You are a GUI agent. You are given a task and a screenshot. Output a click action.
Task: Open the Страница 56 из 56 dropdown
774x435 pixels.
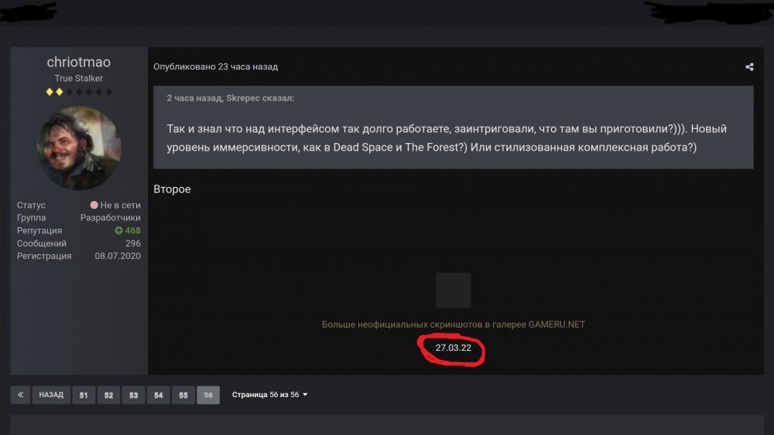(x=269, y=395)
